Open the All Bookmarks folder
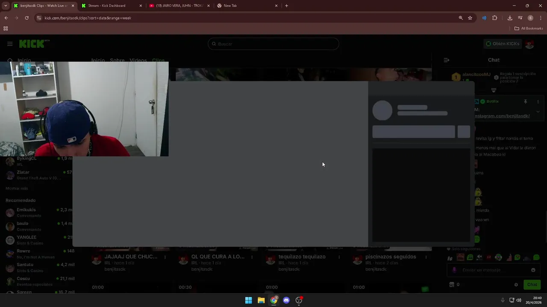 tap(529, 29)
